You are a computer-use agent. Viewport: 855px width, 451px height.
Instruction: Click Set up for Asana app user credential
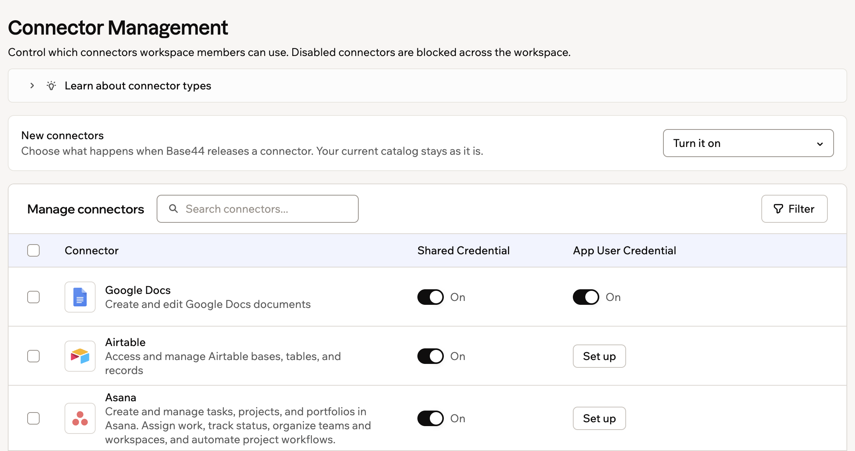pos(599,418)
